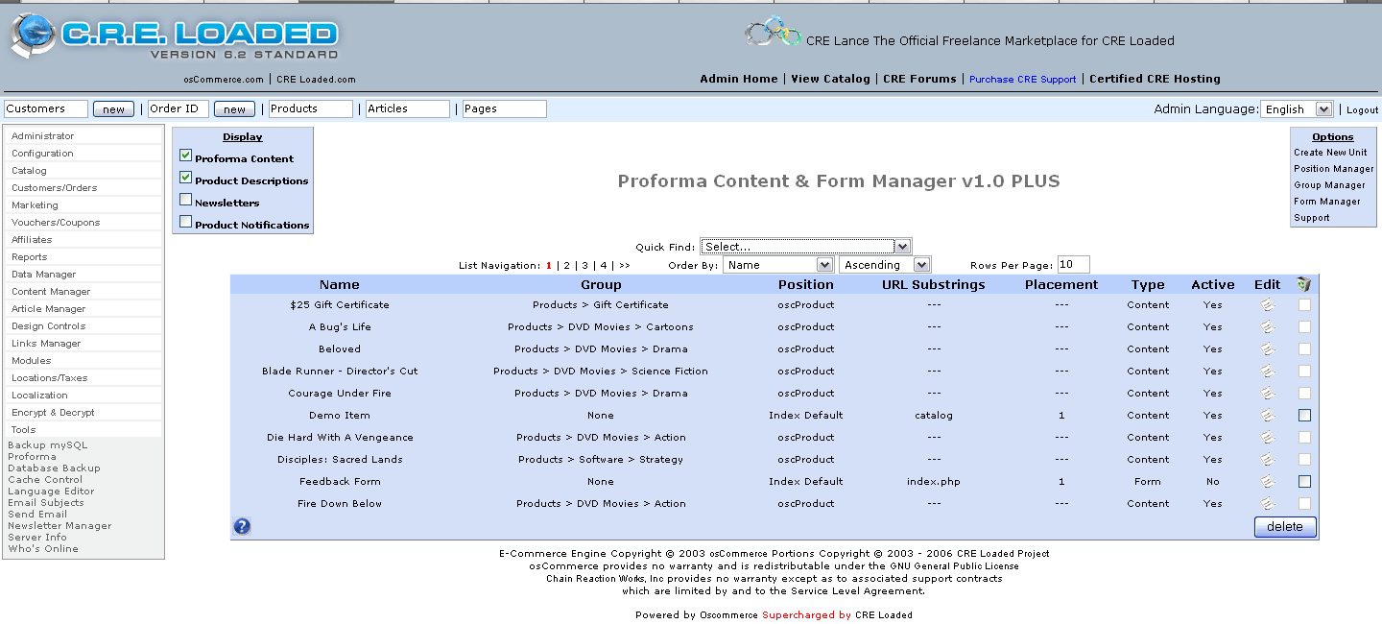The height and width of the screenshot is (624, 1382).
Task: Uncheck Product Descriptions display option
Action: pyautogui.click(x=186, y=177)
